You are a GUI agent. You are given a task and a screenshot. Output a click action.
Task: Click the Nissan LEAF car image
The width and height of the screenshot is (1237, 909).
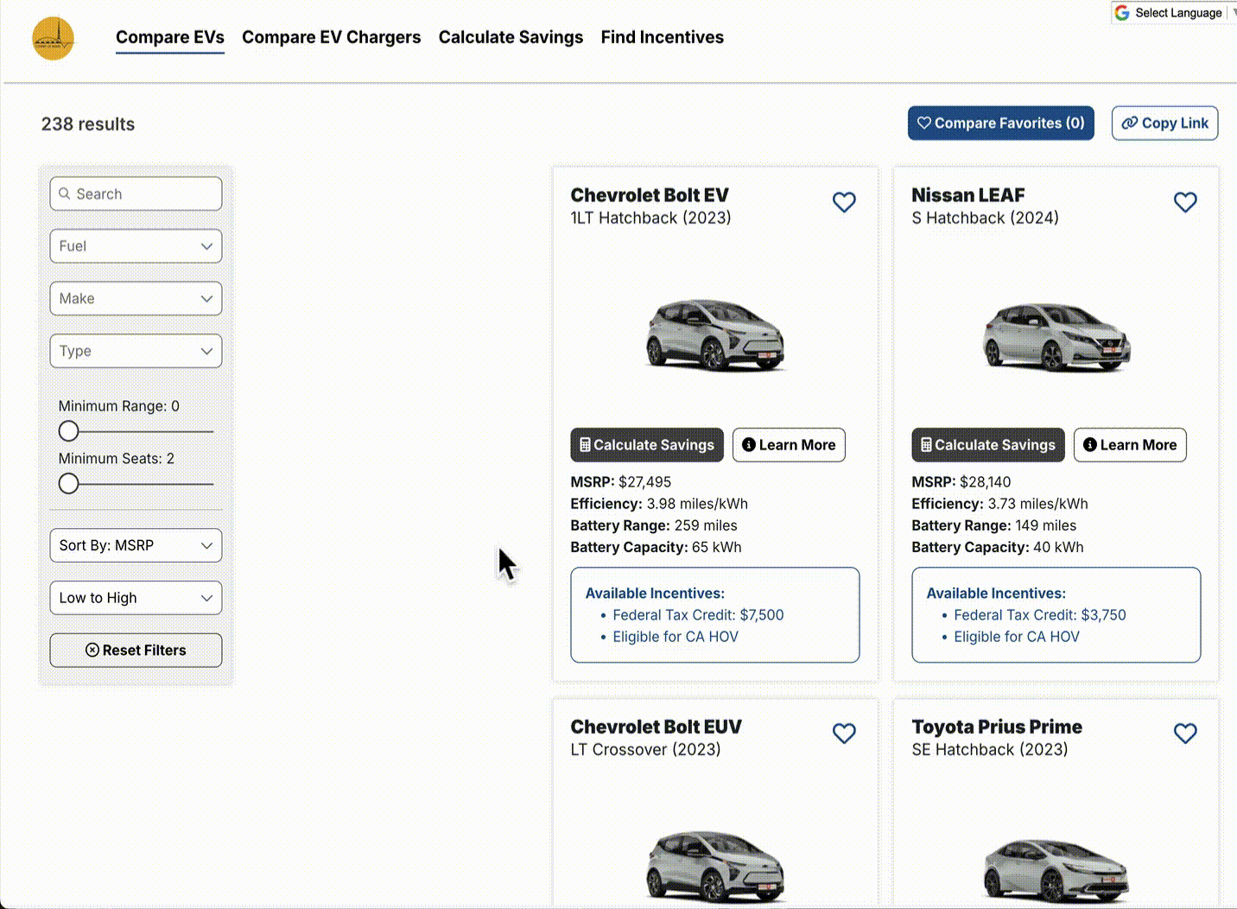(x=1056, y=337)
